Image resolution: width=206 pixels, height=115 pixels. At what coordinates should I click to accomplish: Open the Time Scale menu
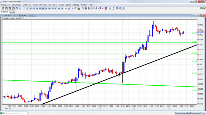pos(37,5)
